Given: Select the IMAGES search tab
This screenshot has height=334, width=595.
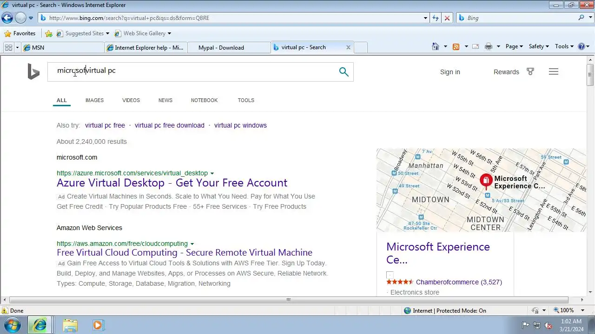Looking at the screenshot, I should pos(94,100).
